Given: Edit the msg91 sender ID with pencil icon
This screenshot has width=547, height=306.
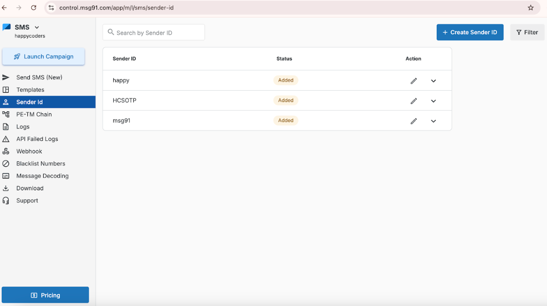Looking at the screenshot, I should pyautogui.click(x=414, y=121).
